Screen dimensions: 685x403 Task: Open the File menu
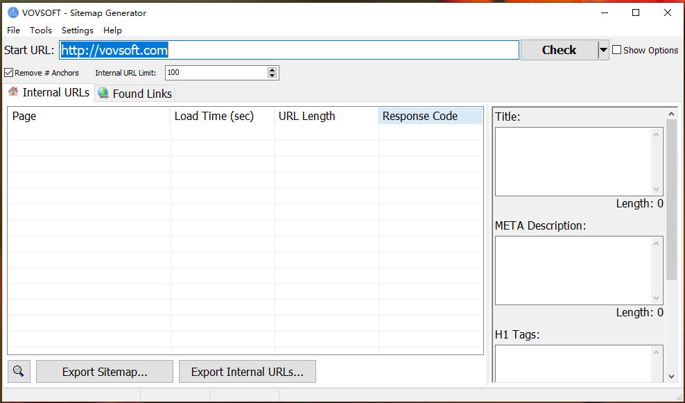coord(14,30)
